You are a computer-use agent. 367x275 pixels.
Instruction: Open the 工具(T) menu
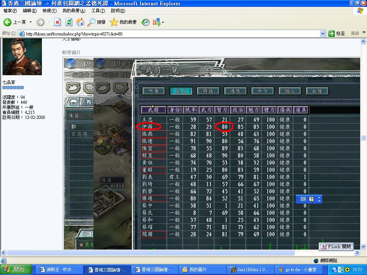pos(98,11)
